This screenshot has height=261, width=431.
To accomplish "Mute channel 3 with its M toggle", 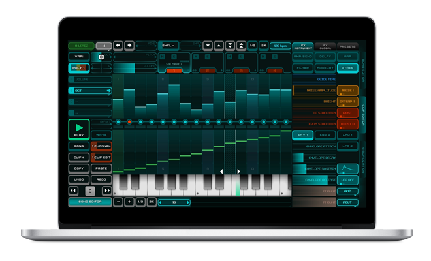I will point(229,57).
